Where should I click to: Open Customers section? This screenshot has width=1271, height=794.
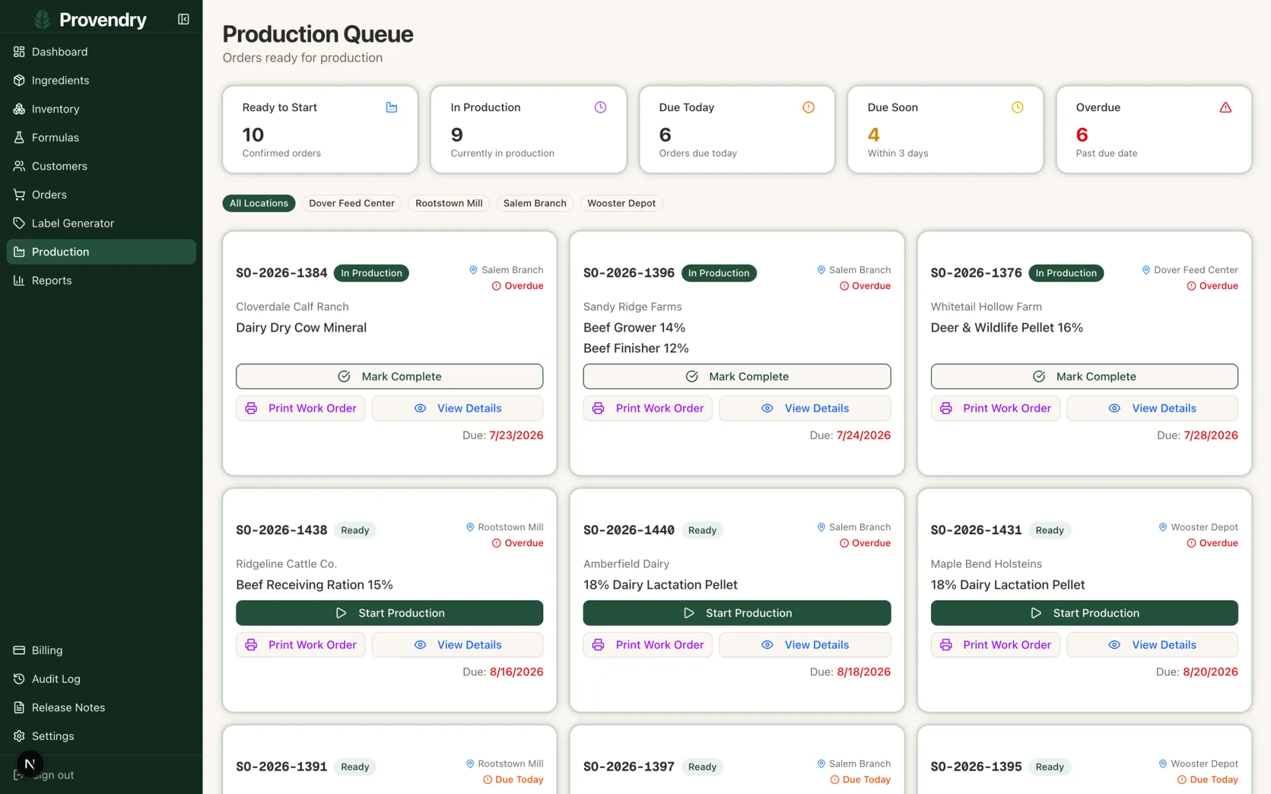[x=101, y=166]
